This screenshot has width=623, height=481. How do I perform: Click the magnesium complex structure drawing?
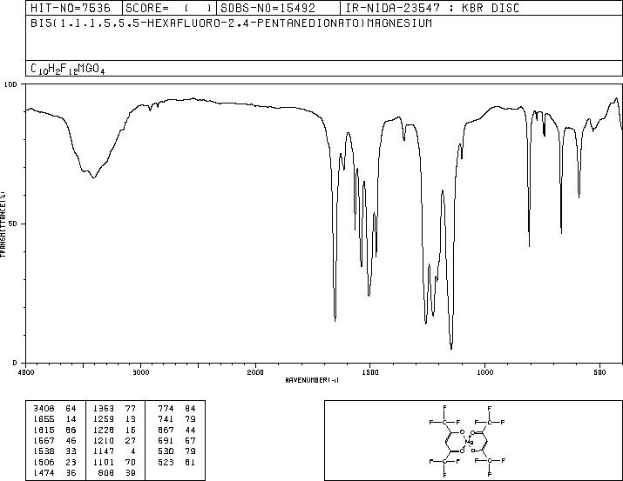[467, 441]
